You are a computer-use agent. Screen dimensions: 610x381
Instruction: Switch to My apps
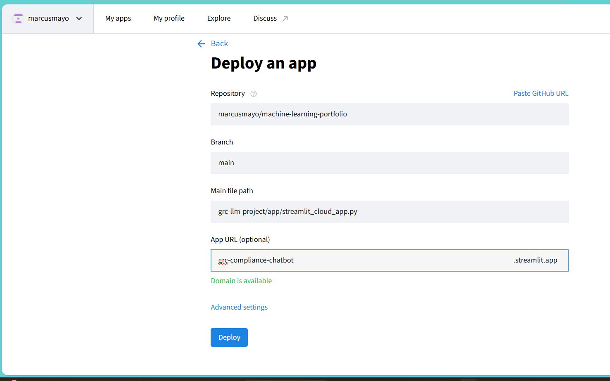[x=118, y=18]
